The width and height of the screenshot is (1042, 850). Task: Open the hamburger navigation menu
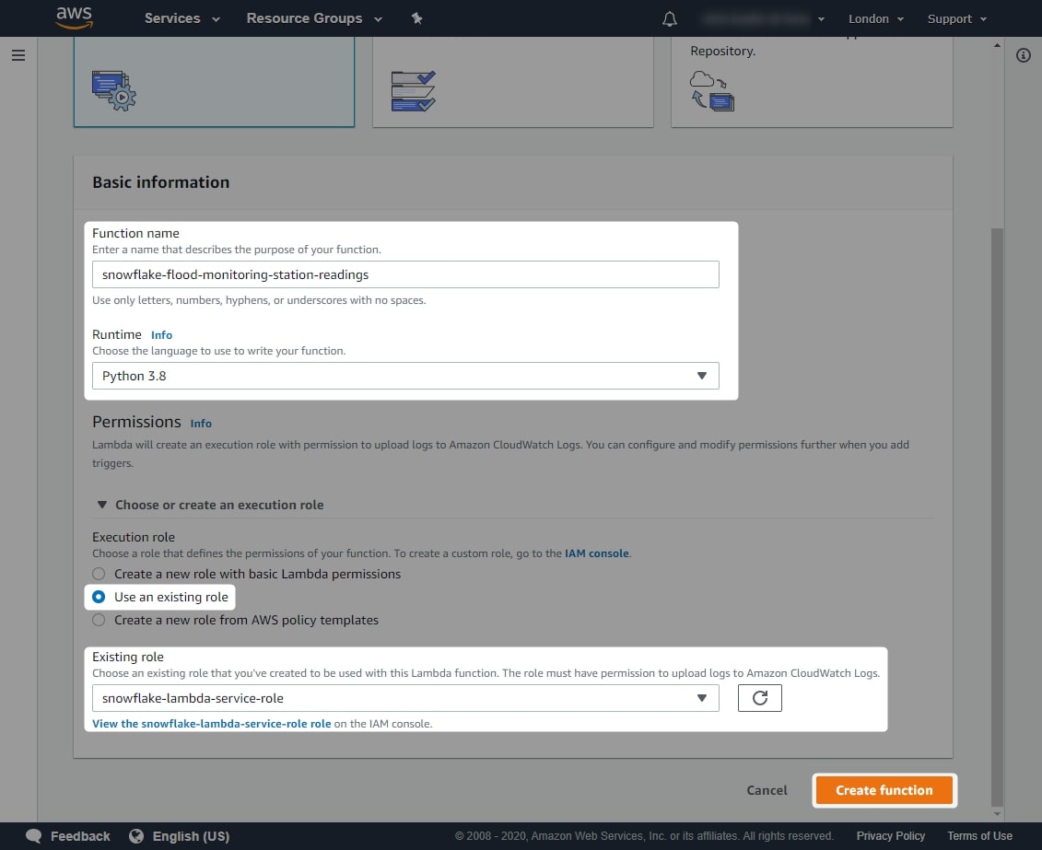pyautogui.click(x=18, y=55)
